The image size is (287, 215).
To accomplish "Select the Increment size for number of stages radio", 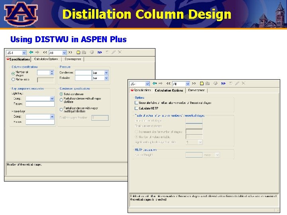I will (x=136, y=132).
